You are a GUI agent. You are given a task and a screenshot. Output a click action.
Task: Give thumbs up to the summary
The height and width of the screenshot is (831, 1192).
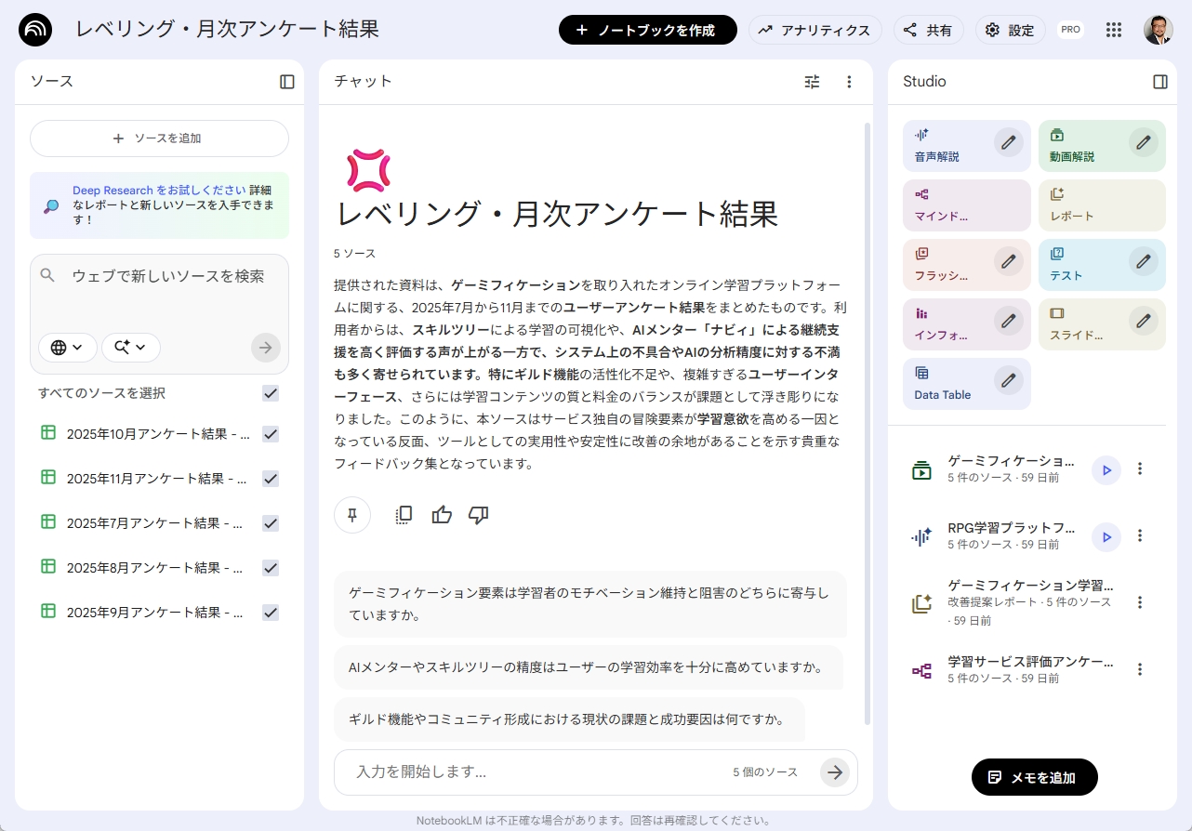click(442, 515)
